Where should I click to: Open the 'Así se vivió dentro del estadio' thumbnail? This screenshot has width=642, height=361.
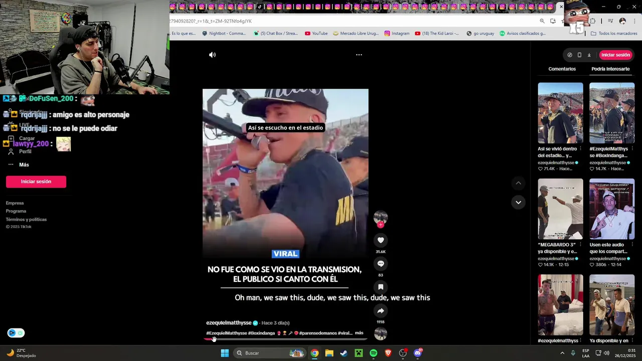561,113
